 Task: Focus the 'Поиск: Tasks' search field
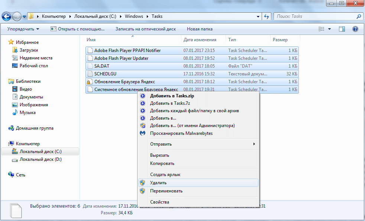coord(318,16)
